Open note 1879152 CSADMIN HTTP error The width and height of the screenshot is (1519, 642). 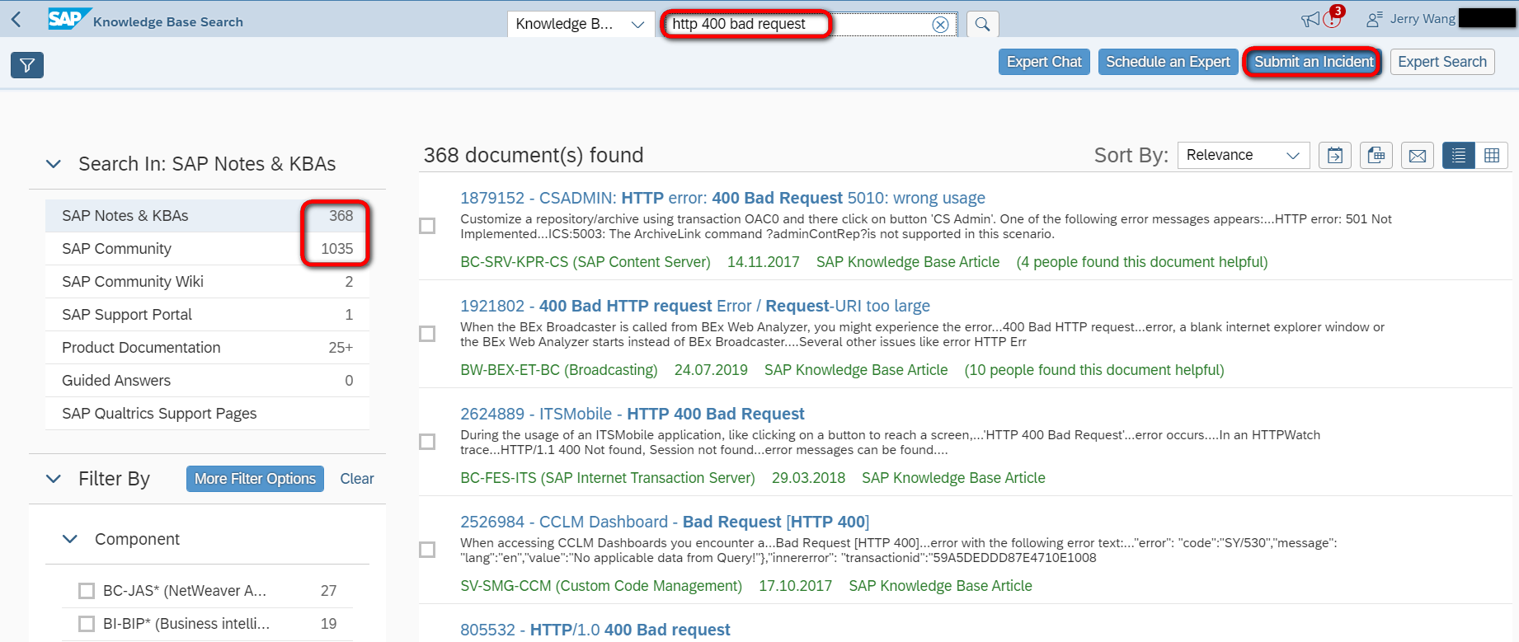(x=722, y=198)
